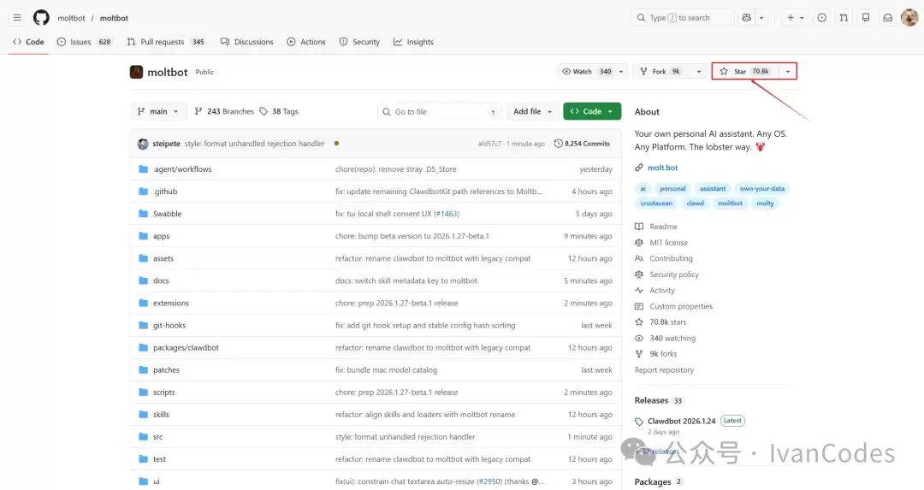Open the packages/clawdbot folder
The width and height of the screenshot is (924, 490).
pyautogui.click(x=186, y=348)
